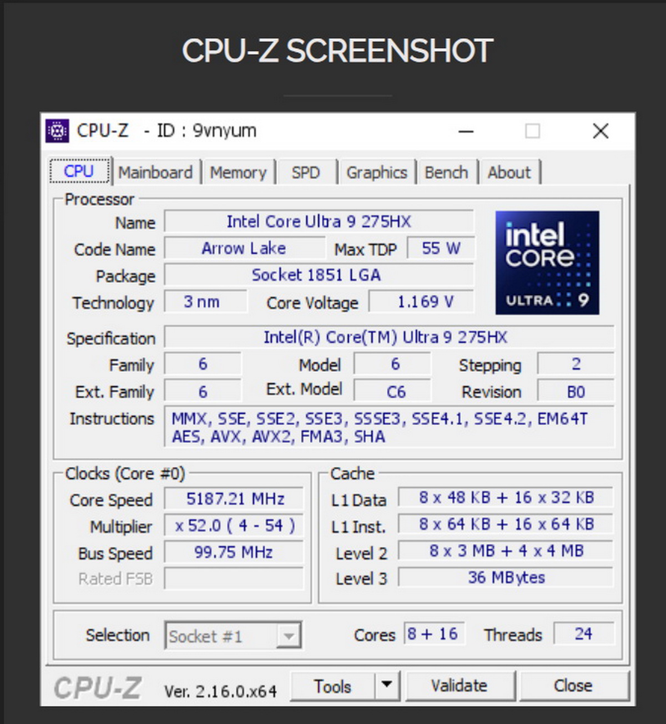Open the Mainboard tab
Image resolution: width=666 pixels, height=724 pixels.
tap(155, 173)
